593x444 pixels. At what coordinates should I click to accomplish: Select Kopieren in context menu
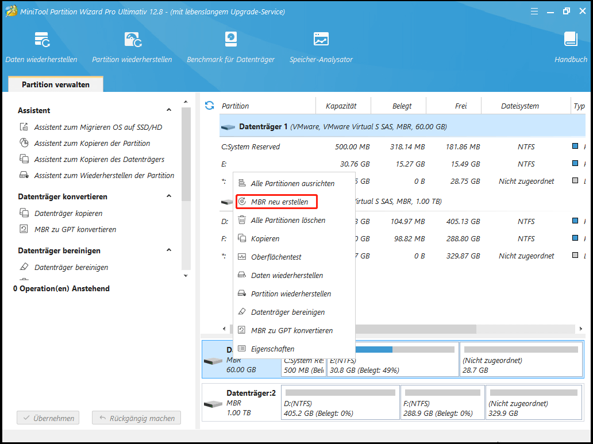click(294, 238)
